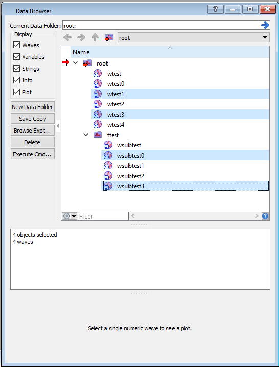Open the gear options icon beside Filter
The width and height of the screenshot is (279, 367).
click(x=67, y=216)
